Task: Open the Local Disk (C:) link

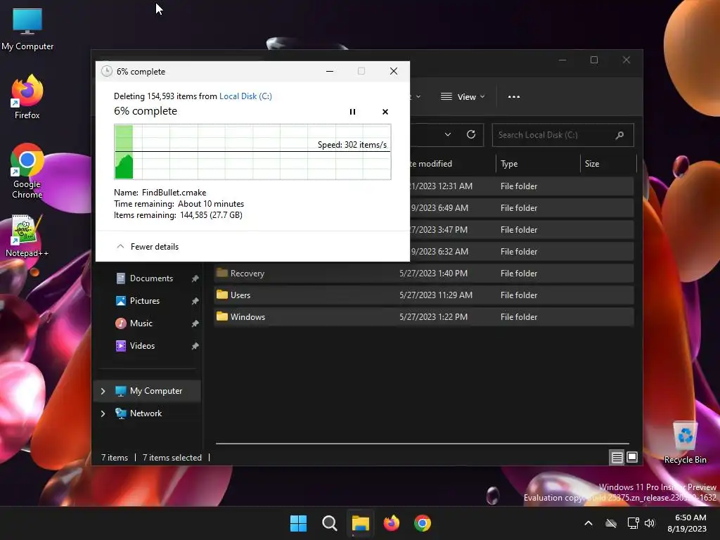Action: (245, 96)
